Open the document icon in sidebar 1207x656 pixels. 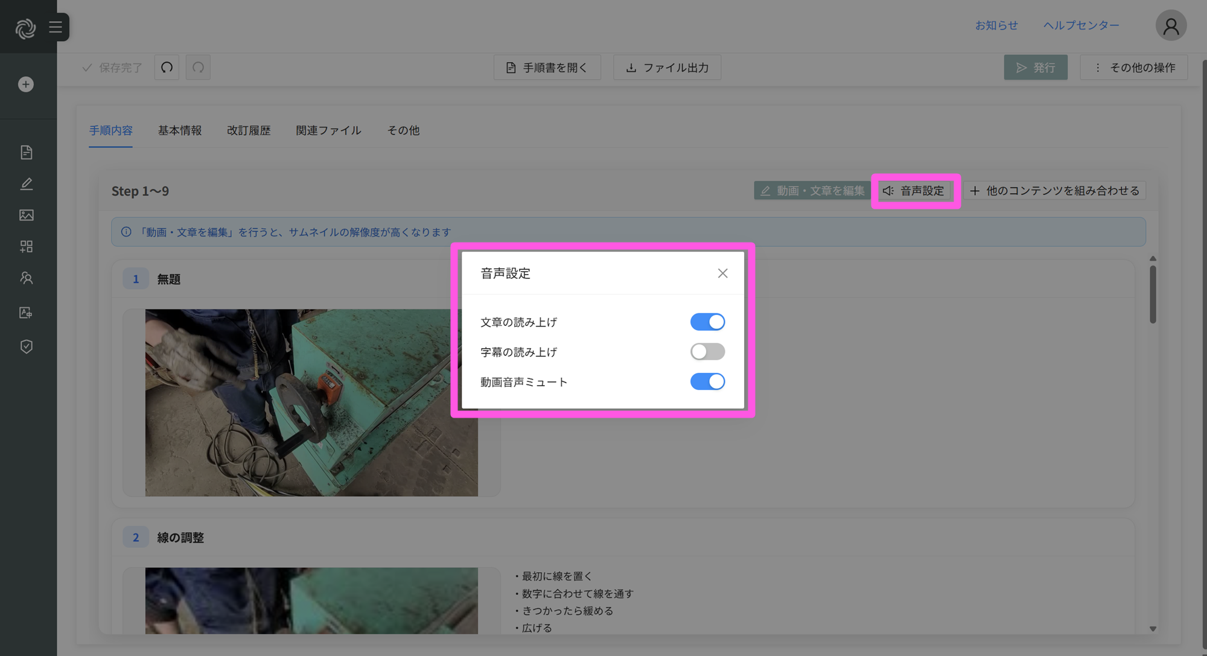tap(26, 152)
